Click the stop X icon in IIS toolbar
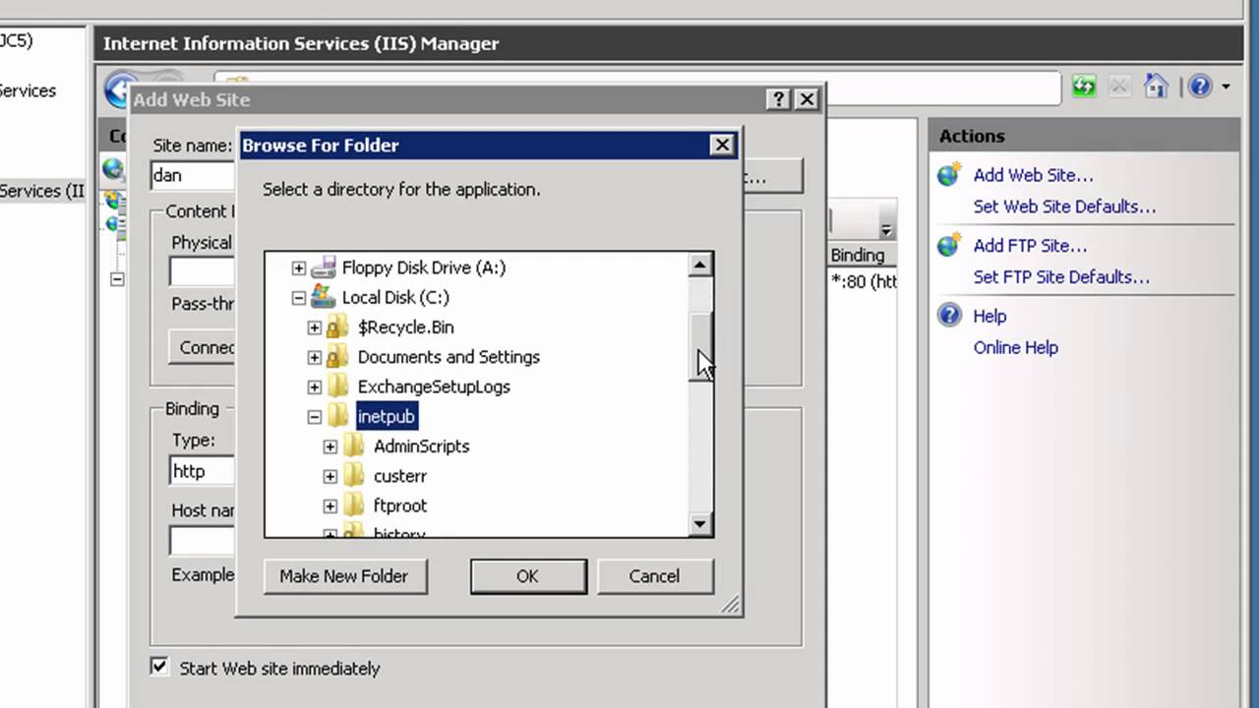Viewport: 1259px width, 708px height. tap(1119, 86)
